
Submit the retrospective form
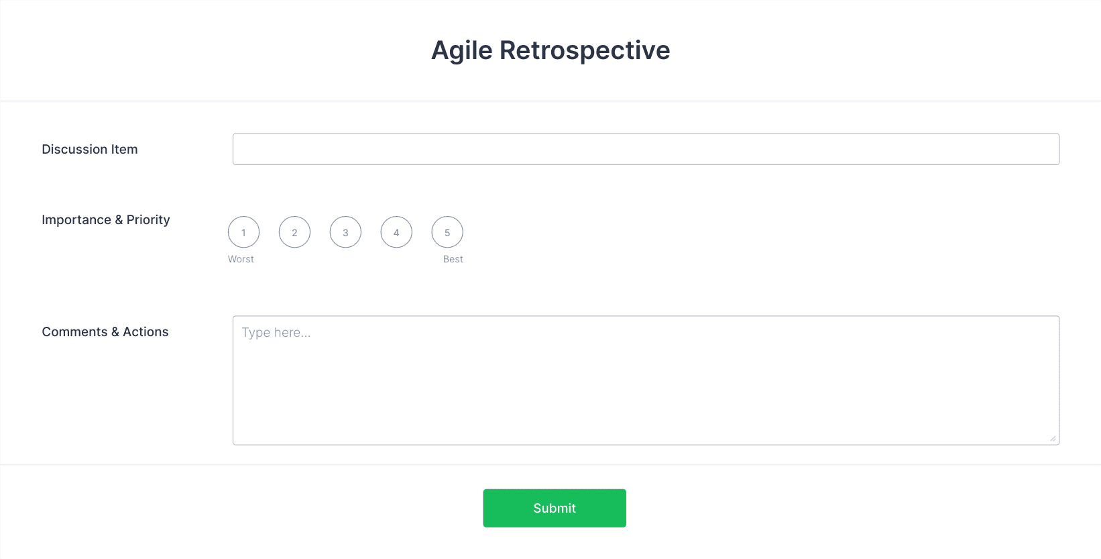[555, 508]
